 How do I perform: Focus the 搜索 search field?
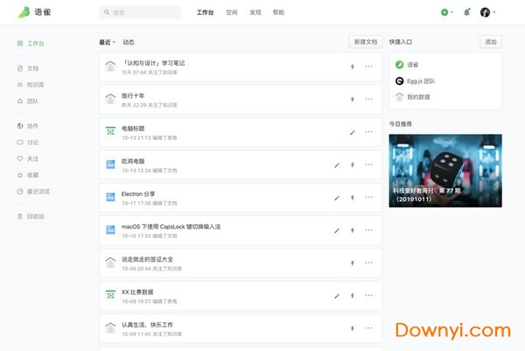pos(140,12)
